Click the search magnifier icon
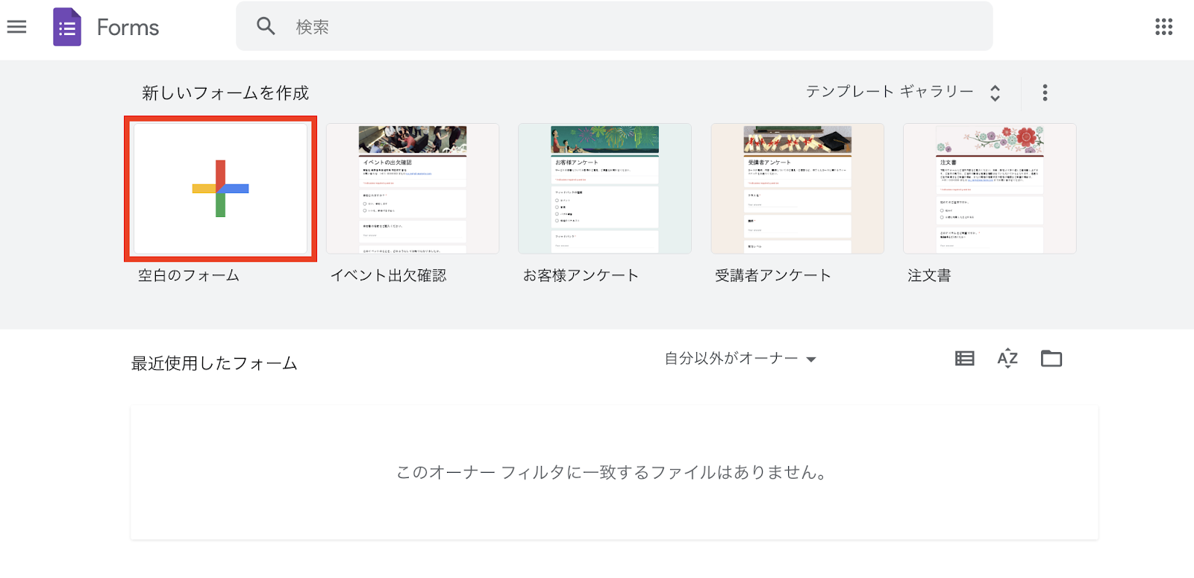 point(266,26)
